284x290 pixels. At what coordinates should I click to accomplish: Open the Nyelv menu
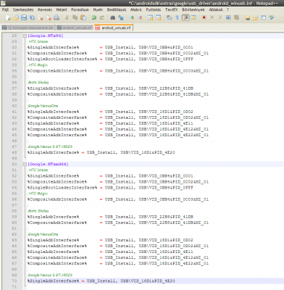click(98, 9)
